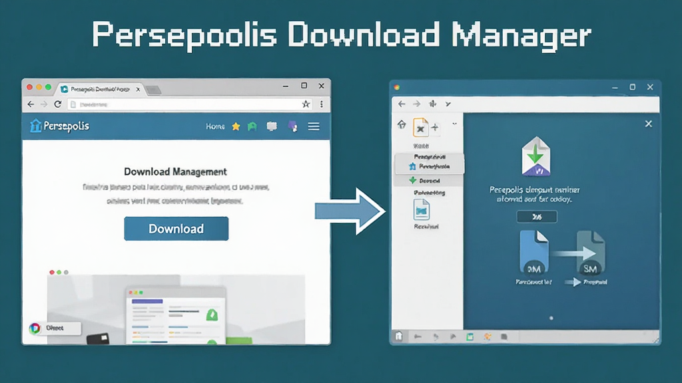Click the plus icon in the app sidebar
Image resolution: width=682 pixels, height=383 pixels.
point(435,127)
